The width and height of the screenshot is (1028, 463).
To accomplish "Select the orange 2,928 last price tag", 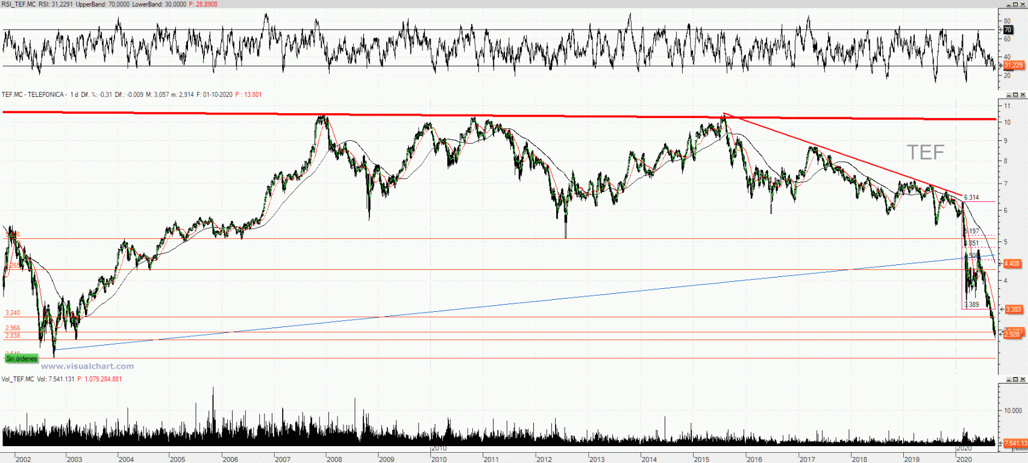I will coord(1012,334).
